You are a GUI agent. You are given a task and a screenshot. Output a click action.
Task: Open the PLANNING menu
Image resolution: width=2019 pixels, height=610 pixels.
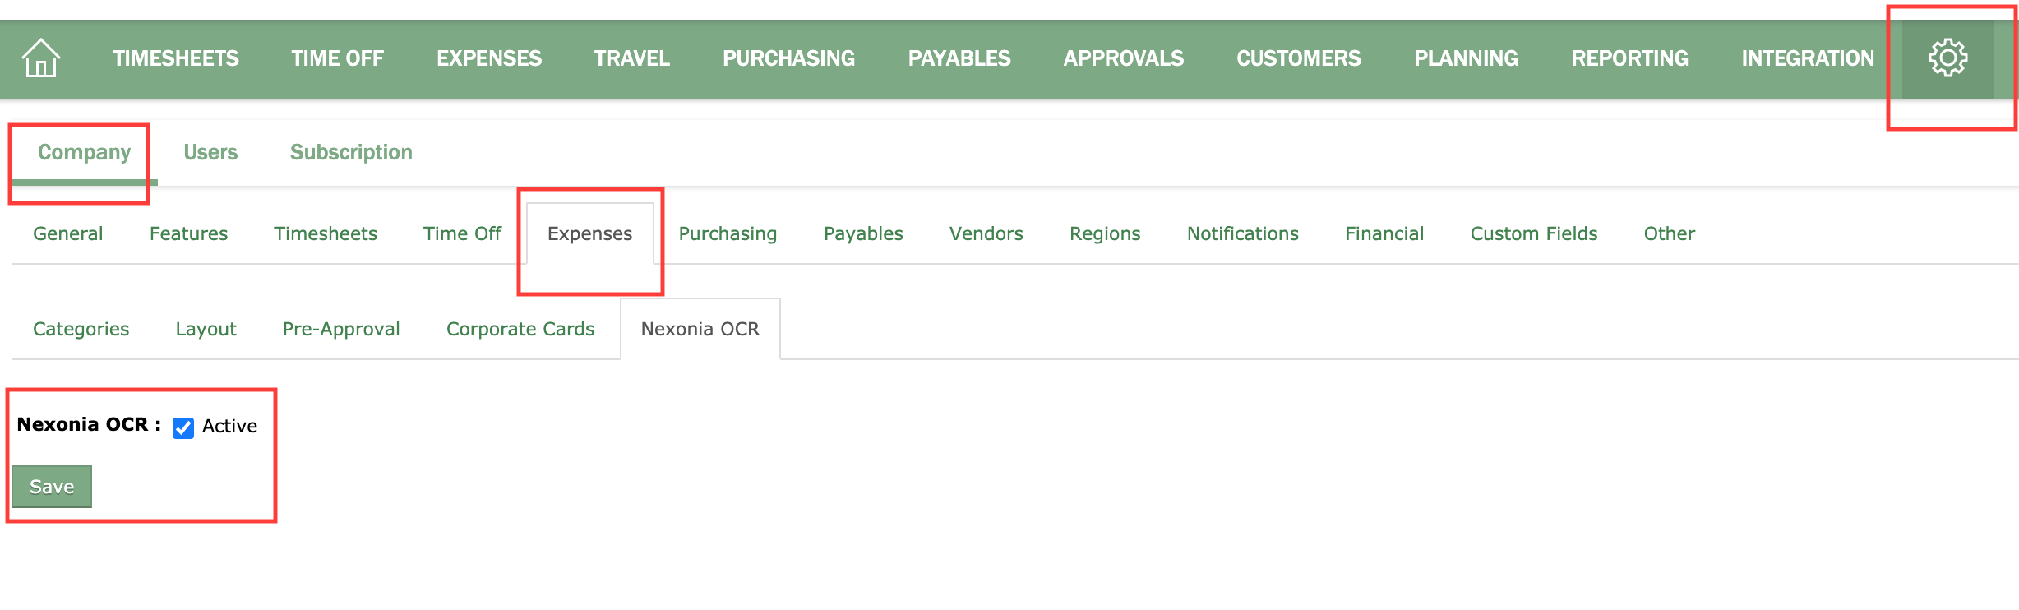1466,58
